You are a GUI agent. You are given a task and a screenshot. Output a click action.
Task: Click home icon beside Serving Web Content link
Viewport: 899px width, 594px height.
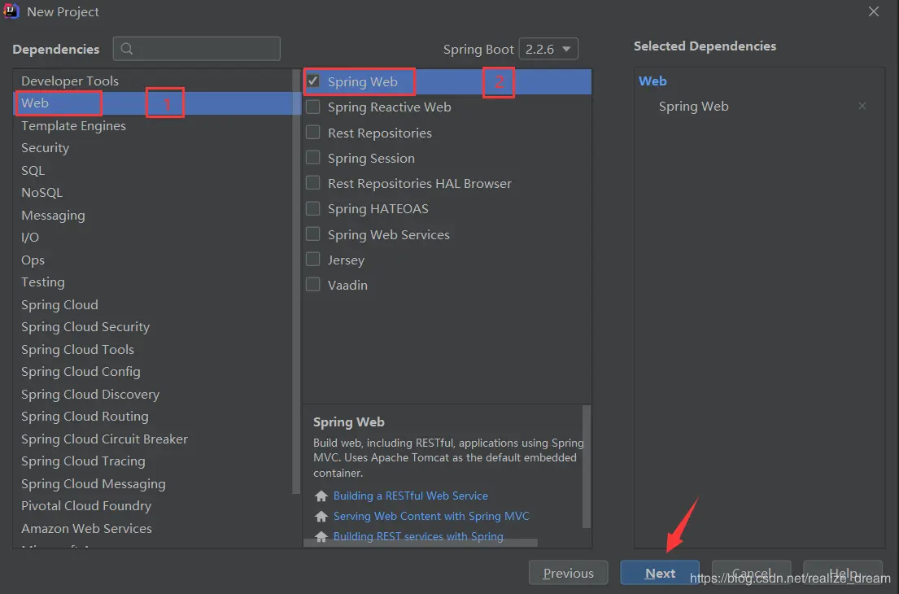pos(321,517)
